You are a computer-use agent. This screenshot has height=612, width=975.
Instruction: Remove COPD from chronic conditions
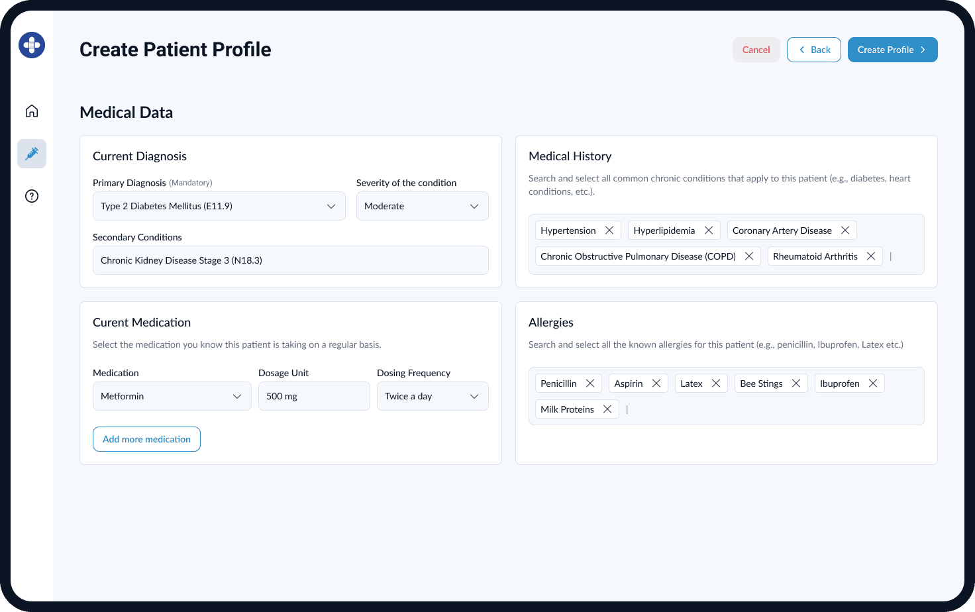click(748, 256)
